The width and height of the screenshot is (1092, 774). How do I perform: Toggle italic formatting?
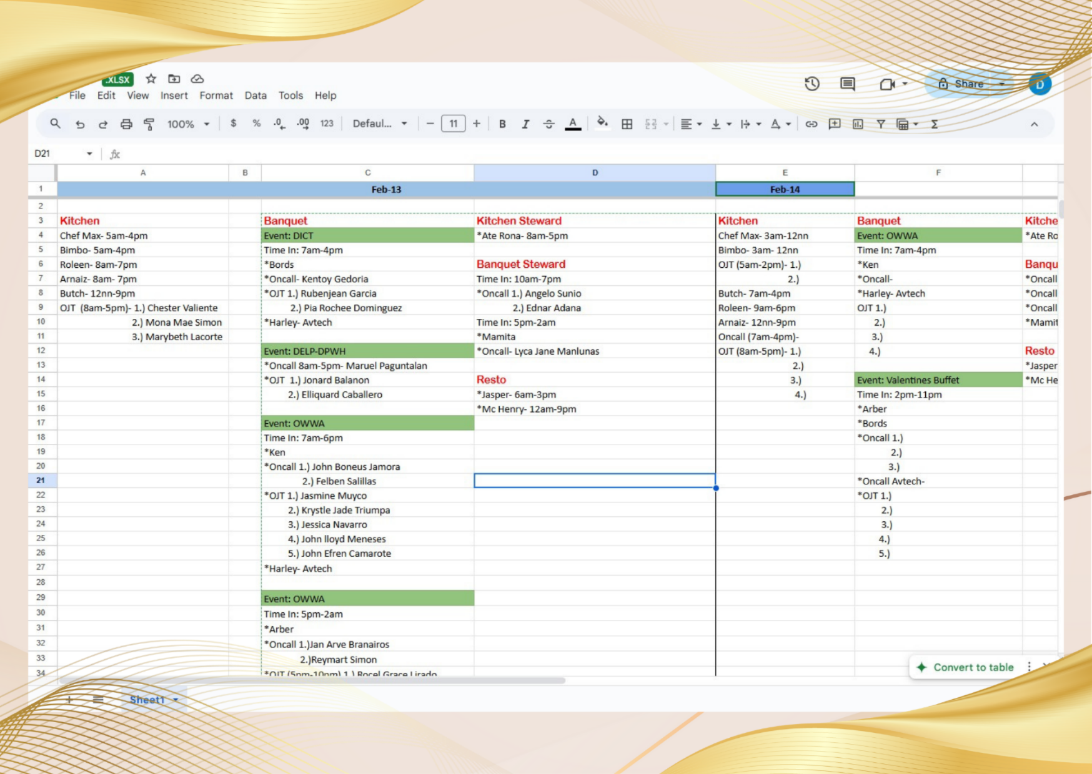525,124
